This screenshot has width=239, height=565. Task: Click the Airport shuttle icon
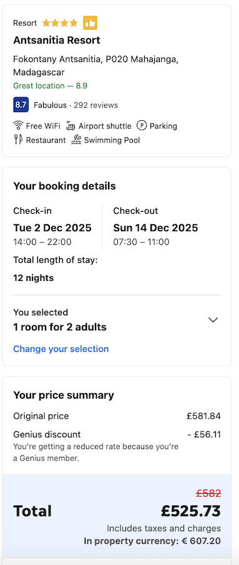pyautogui.click(x=71, y=126)
